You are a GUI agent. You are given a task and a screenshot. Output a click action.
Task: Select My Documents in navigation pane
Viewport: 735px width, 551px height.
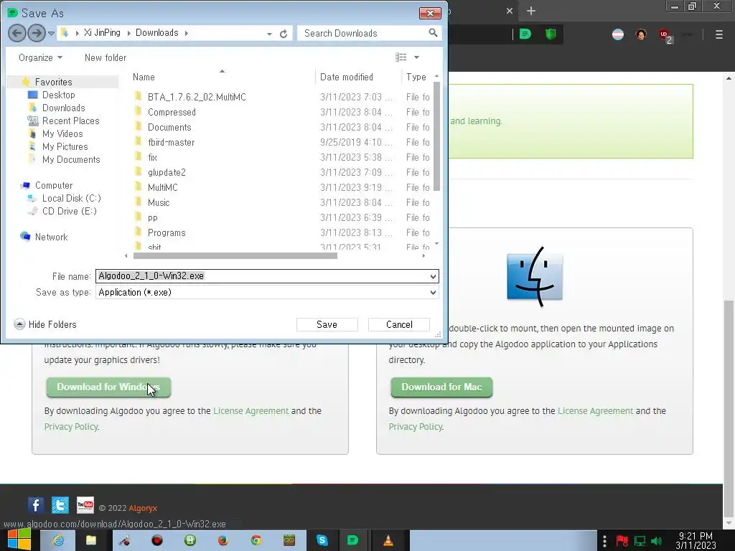coord(71,159)
